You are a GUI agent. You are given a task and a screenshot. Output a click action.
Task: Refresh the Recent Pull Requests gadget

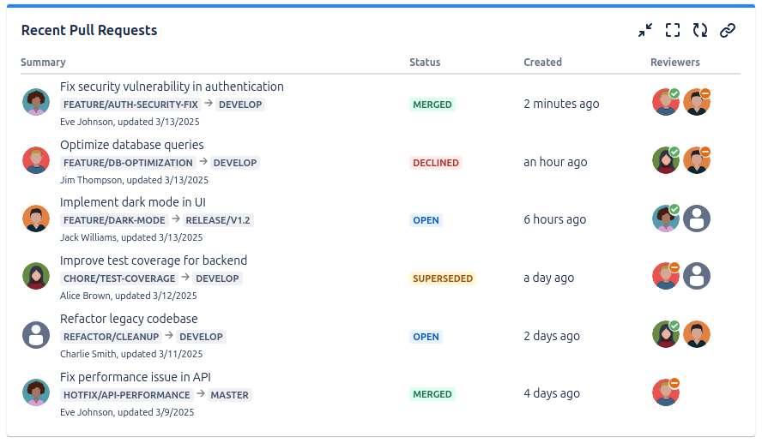point(700,31)
